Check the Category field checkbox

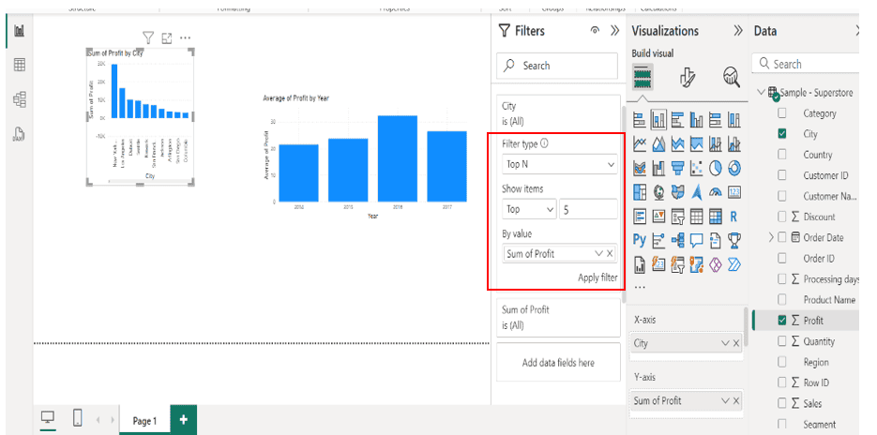click(x=782, y=113)
